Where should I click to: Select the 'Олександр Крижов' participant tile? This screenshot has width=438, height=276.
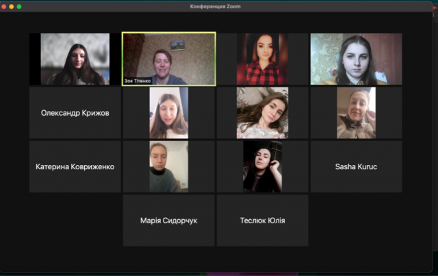click(x=75, y=113)
